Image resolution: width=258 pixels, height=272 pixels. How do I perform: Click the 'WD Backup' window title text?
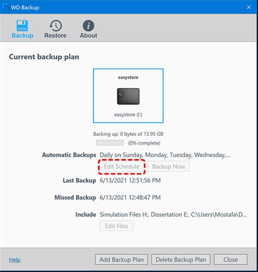[x=25, y=8]
